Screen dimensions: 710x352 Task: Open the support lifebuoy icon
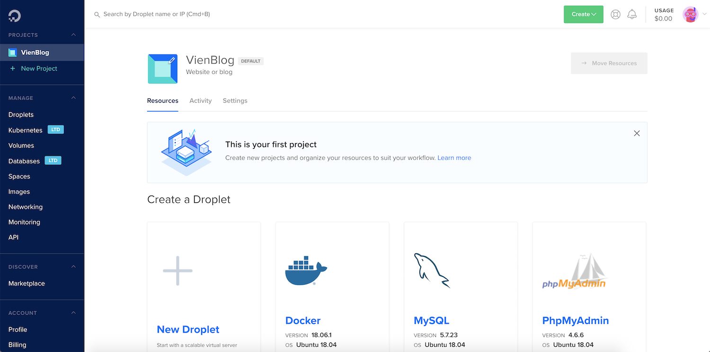pos(615,14)
